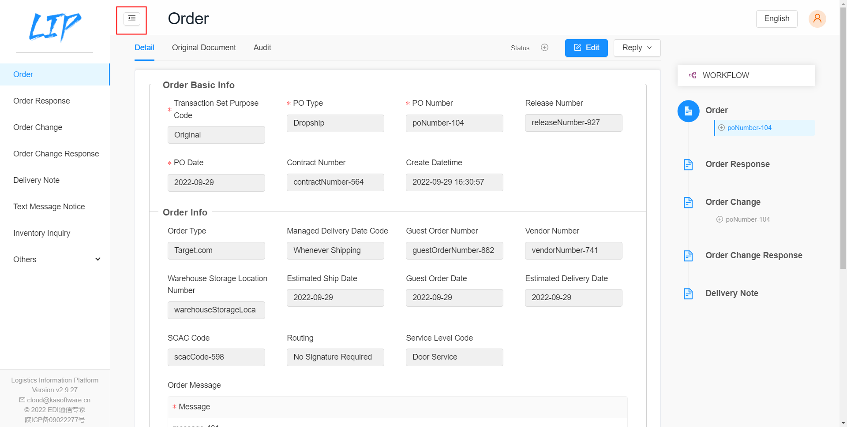
Task: Open the English language selector
Action: coord(776,19)
